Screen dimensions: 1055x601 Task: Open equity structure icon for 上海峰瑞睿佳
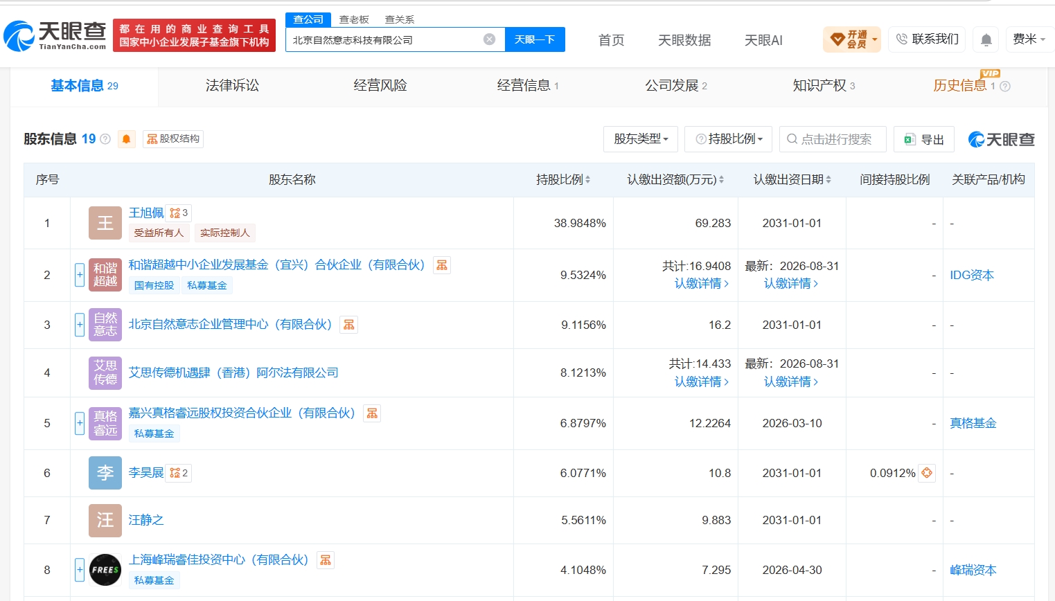tap(326, 560)
